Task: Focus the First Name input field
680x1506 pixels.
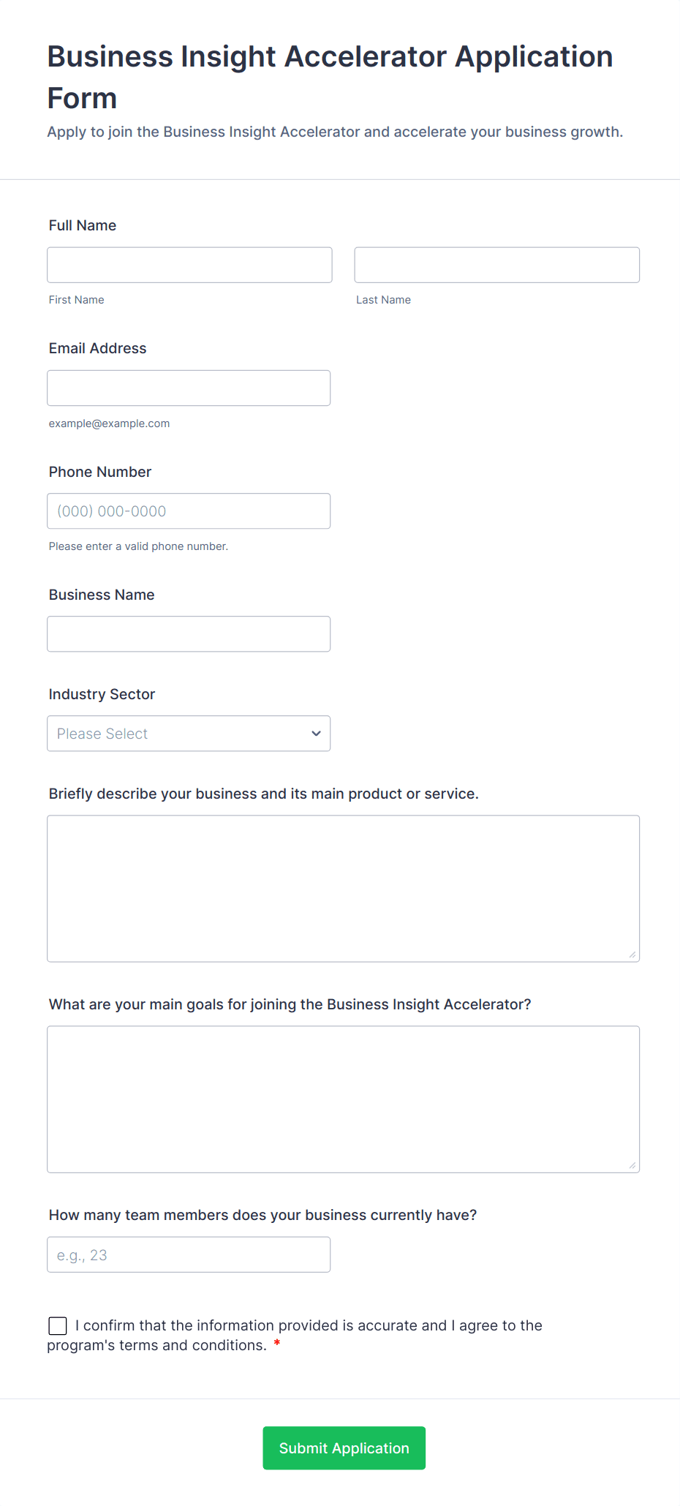Action: (189, 265)
